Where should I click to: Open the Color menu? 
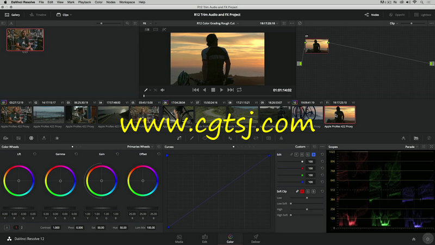point(98,2)
